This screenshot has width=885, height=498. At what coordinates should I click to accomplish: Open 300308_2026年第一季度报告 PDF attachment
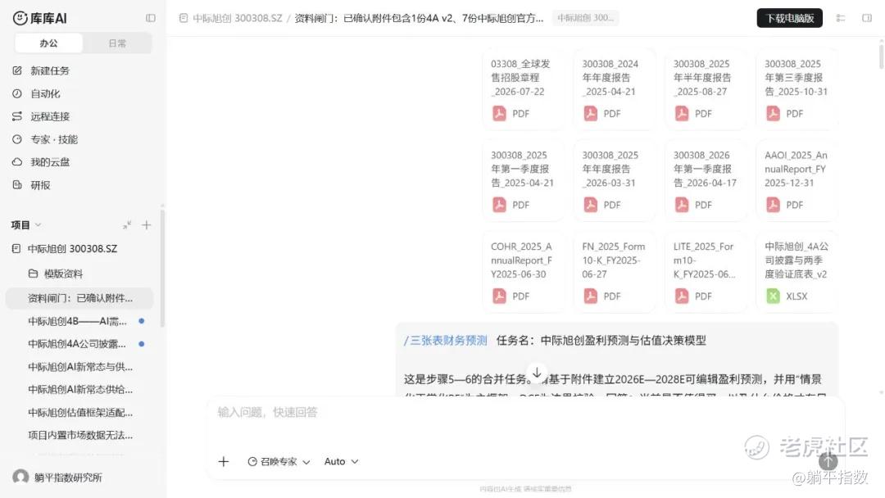coord(706,180)
